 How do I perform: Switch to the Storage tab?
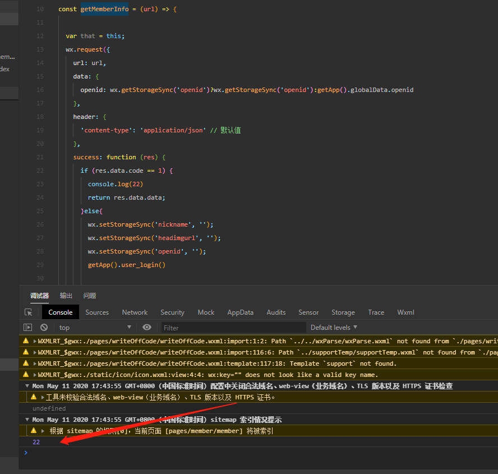(x=343, y=312)
